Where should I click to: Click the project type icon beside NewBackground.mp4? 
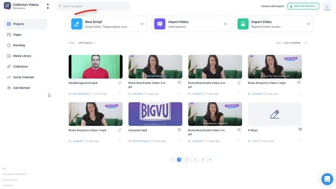point(120,83)
